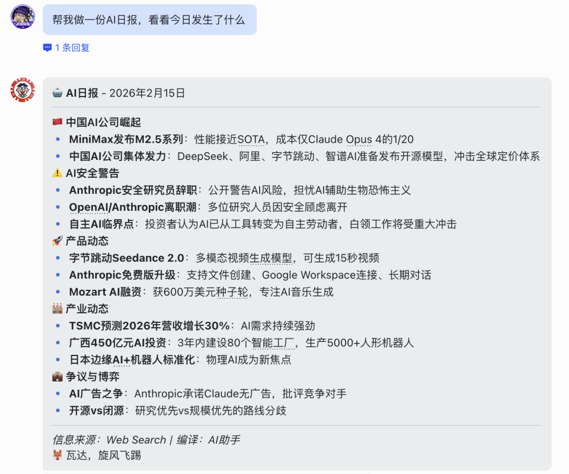Click the bold Anthropic免费版升级 text
Screen dimensions: 569x474
pos(114,274)
